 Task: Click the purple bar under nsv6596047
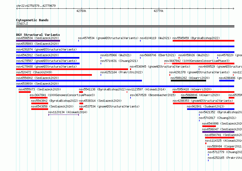(x=218, y=132)
